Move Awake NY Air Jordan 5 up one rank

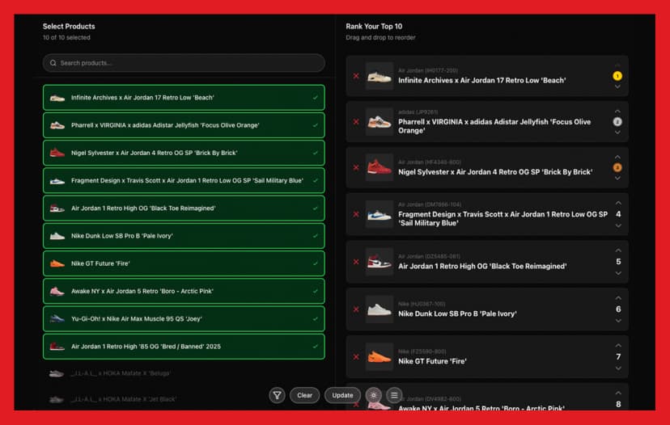(x=618, y=393)
